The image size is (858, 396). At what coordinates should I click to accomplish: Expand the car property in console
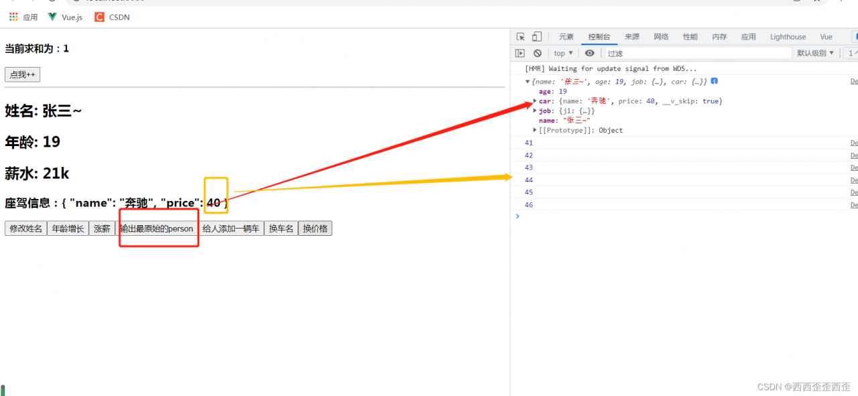tap(535, 101)
